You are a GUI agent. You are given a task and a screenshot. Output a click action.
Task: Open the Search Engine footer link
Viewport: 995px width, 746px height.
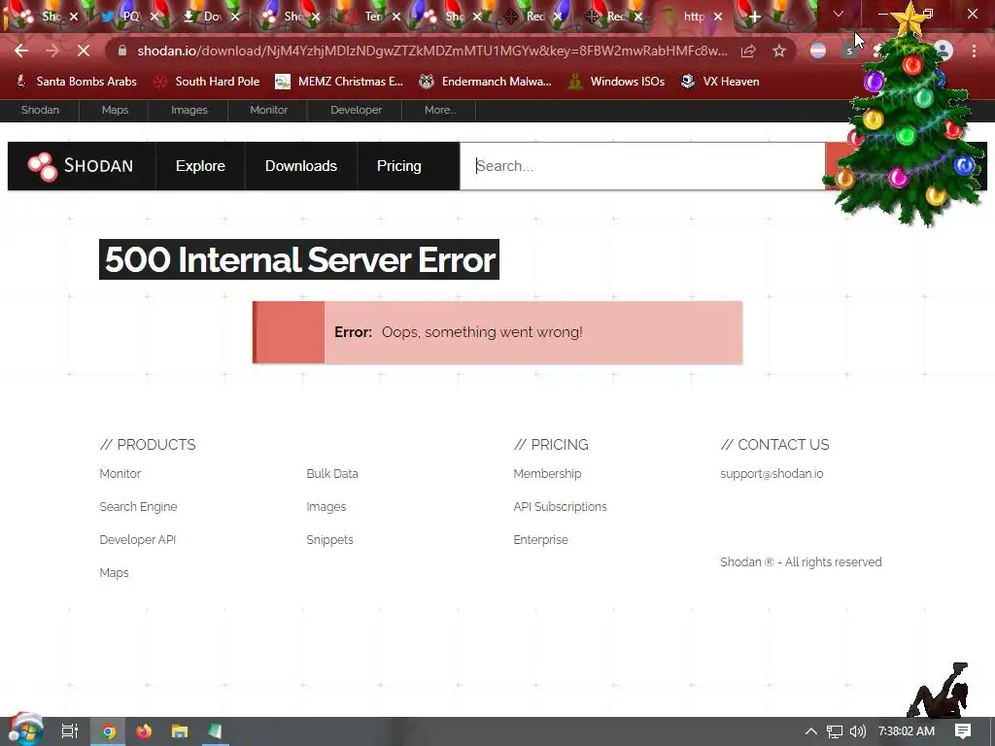coord(138,507)
